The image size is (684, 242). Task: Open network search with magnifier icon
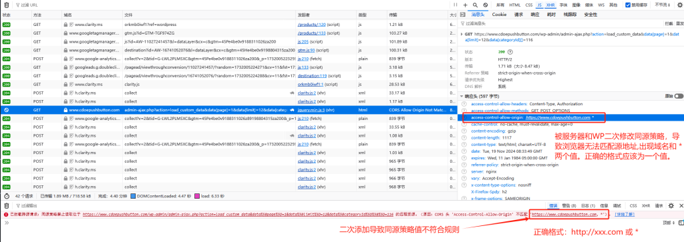click(475, 5)
